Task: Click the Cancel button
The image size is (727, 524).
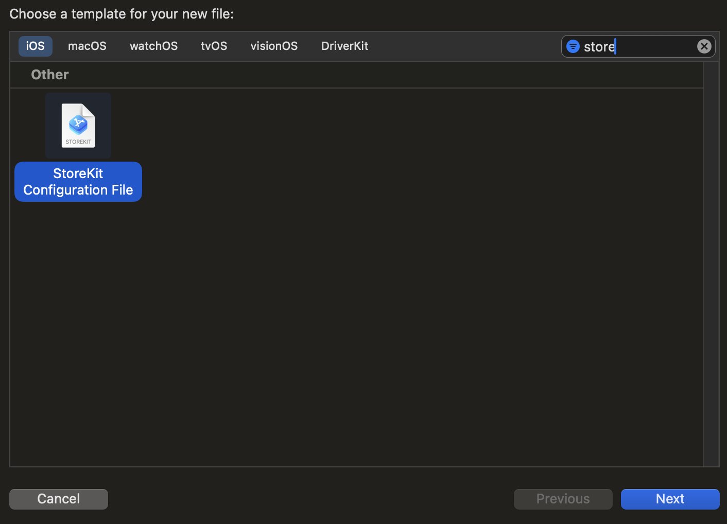Action: pos(59,499)
